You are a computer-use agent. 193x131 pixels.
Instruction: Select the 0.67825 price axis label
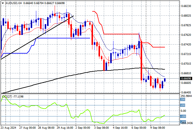186,25
